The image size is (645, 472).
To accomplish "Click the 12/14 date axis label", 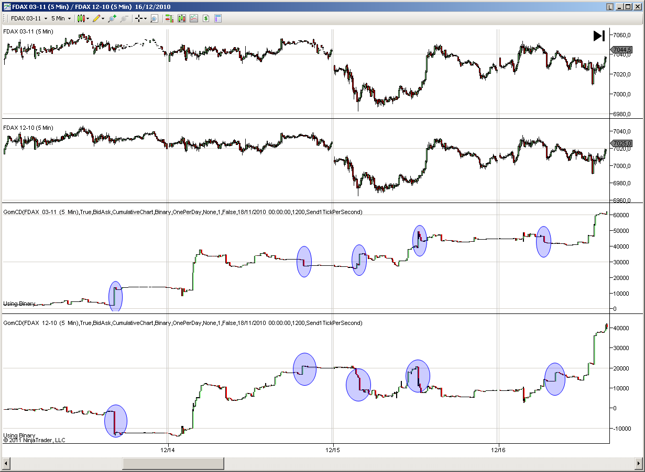I will click(x=168, y=449).
